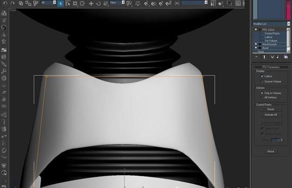Select Lattice sub-object level
Viewport: 292px width, 188px height.
pos(268,37)
